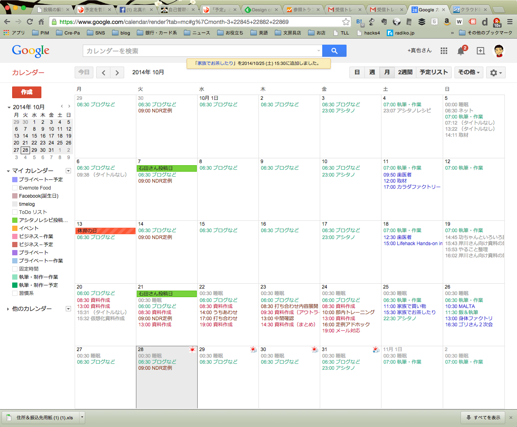
Task: Click the 今日 button
Action: click(84, 72)
